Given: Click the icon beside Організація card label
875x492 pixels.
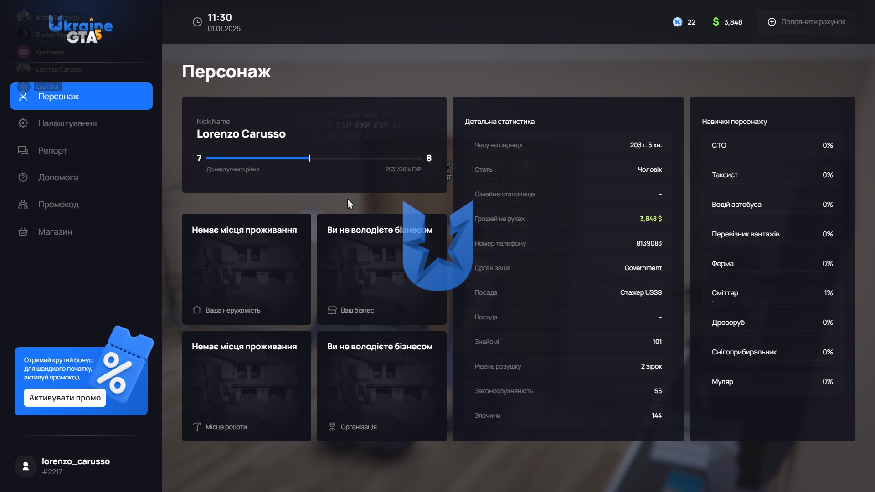Looking at the screenshot, I should click(x=332, y=427).
